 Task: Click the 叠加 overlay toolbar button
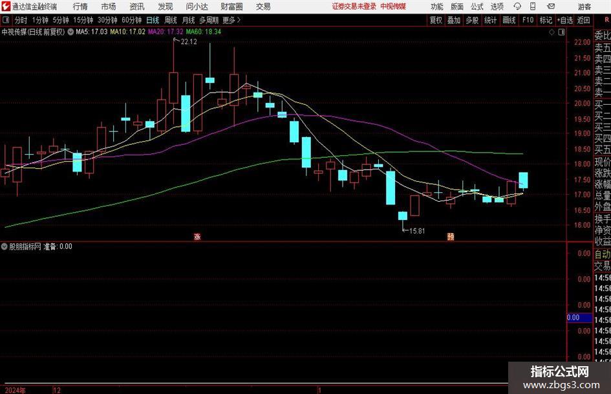(454, 20)
